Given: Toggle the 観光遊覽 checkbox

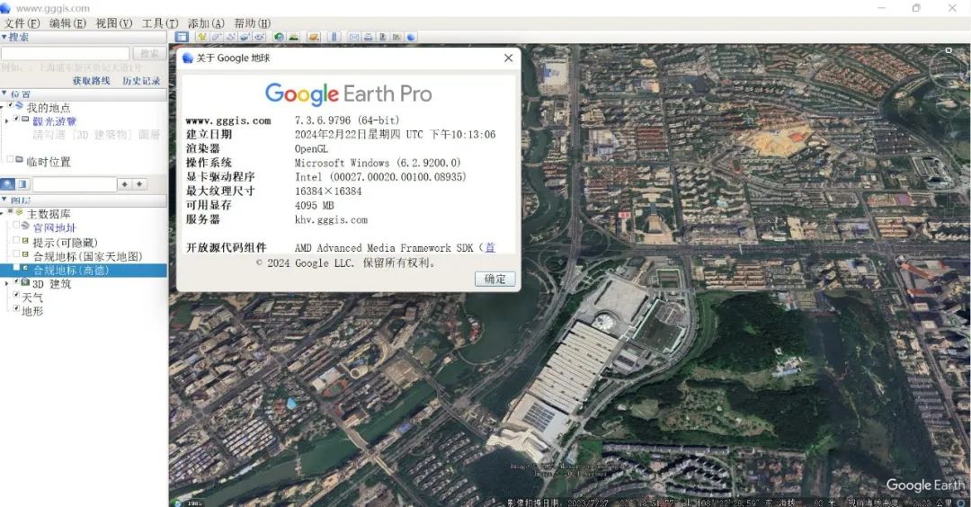Looking at the screenshot, I should pyautogui.click(x=17, y=119).
